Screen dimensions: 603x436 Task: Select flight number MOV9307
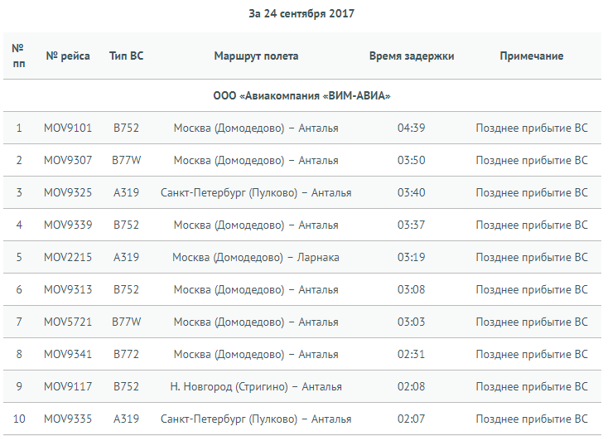pos(68,160)
